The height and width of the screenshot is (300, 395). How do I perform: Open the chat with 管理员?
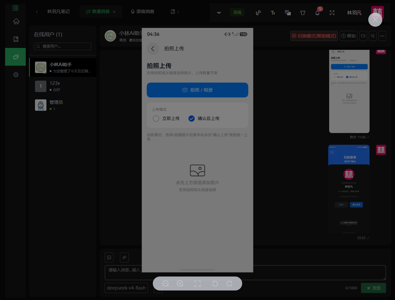[x=63, y=105]
